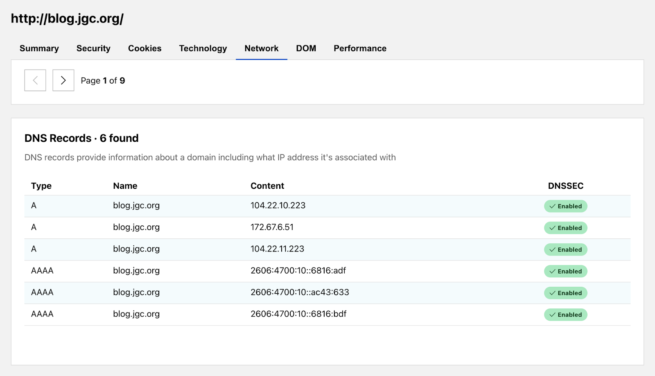This screenshot has height=376, width=655.
Task: Switch to the DOM tab
Action: point(306,48)
